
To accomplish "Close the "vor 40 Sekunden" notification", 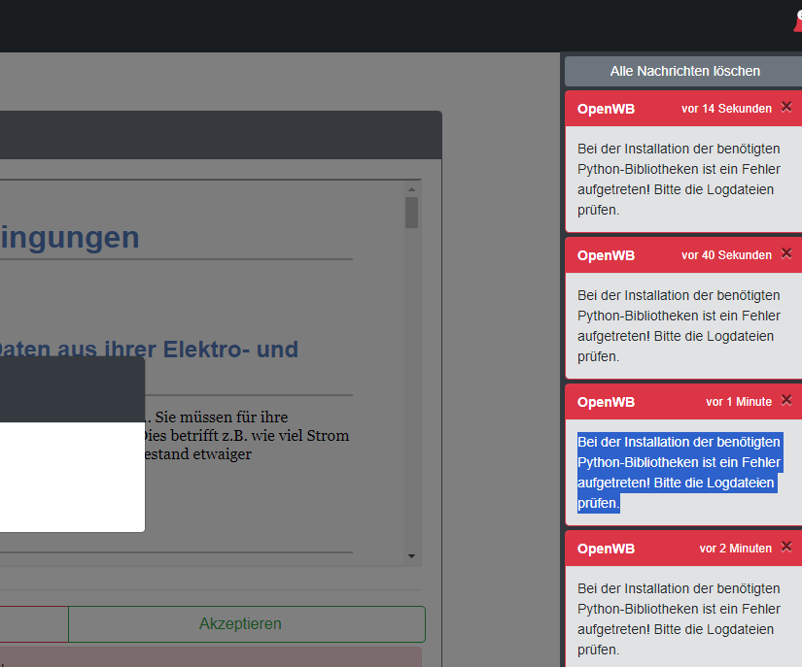I will click(x=786, y=253).
